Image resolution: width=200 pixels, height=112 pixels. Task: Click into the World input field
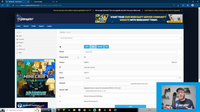pyautogui.click(x=130, y=78)
